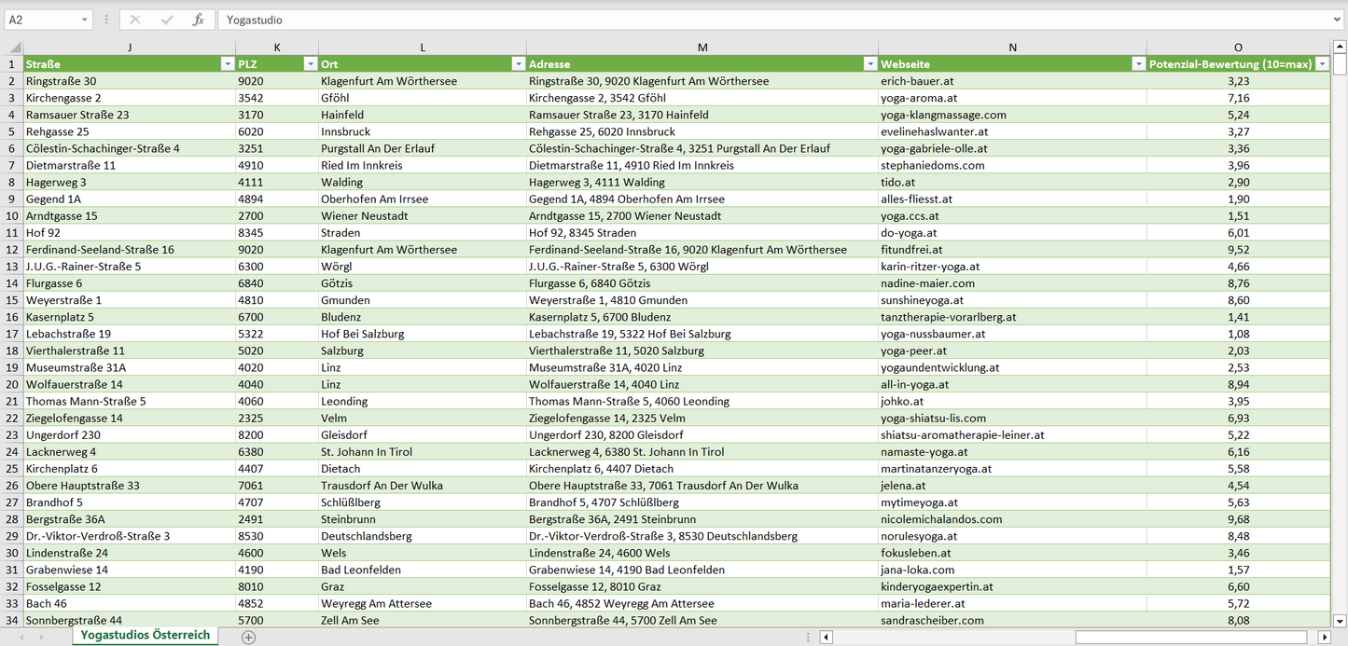Select row 12 header
1348x646 pixels.
[x=12, y=250]
